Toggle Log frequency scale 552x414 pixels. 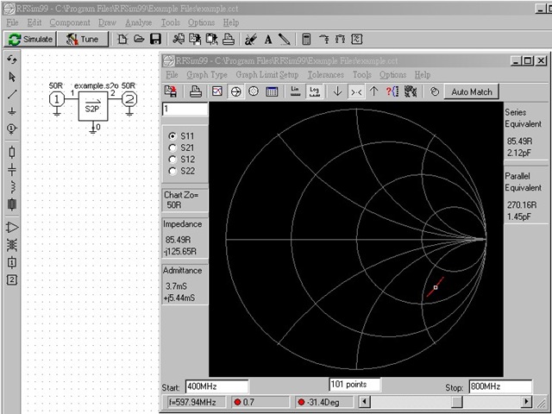click(314, 91)
